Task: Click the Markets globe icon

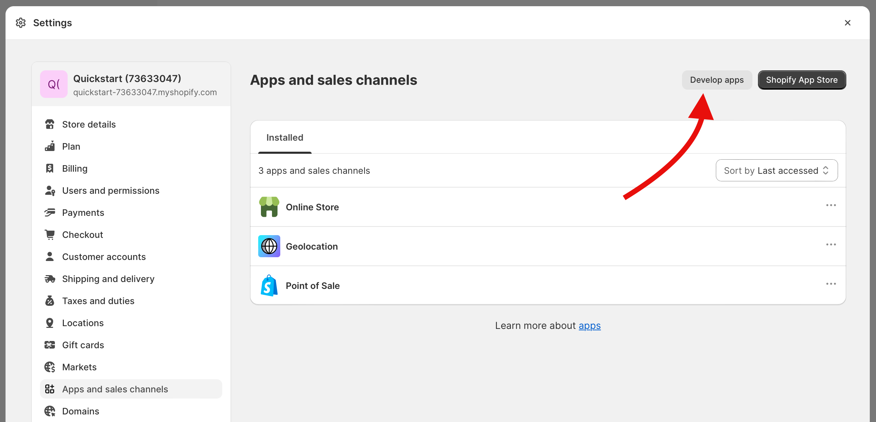Action: click(50, 367)
